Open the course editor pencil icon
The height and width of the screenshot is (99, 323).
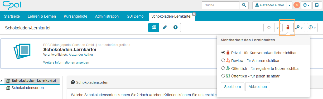165,28
